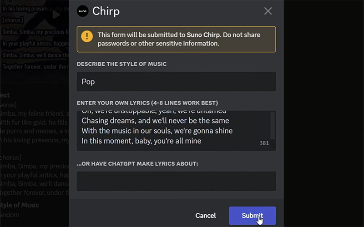
Task: Click the Or Have ChatGPT Make Lyrics label
Action: click(x=137, y=163)
